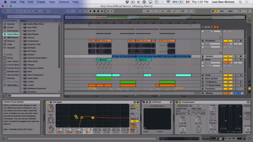The height and width of the screenshot is (142, 253).
Task: Toggle EQ Eight filter band 4 activator
Action: [x=87, y=133]
